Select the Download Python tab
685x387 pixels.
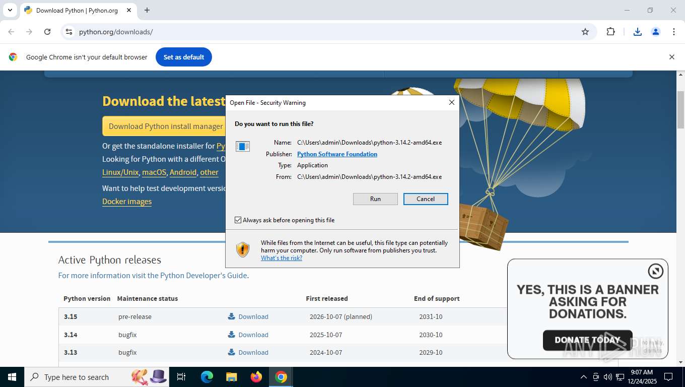[77, 11]
